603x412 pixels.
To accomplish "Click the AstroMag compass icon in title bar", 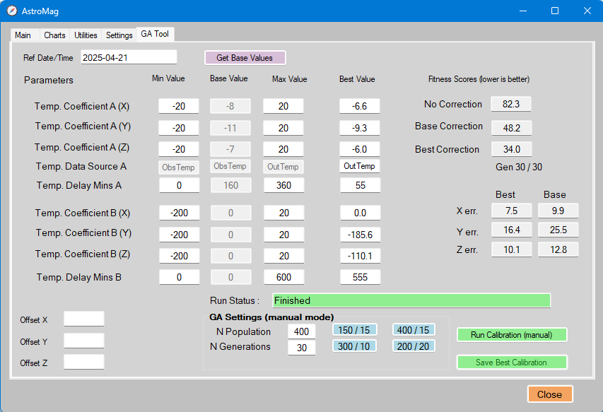I will tap(12, 11).
